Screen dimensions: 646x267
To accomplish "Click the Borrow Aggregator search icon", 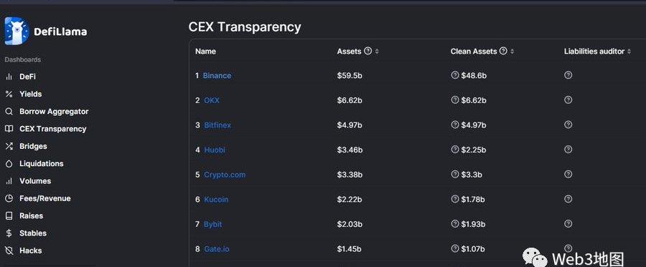I will pos(9,112).
